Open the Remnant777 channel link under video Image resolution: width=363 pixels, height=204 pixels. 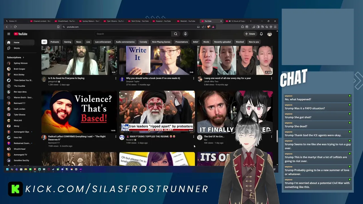coord(54,143)
